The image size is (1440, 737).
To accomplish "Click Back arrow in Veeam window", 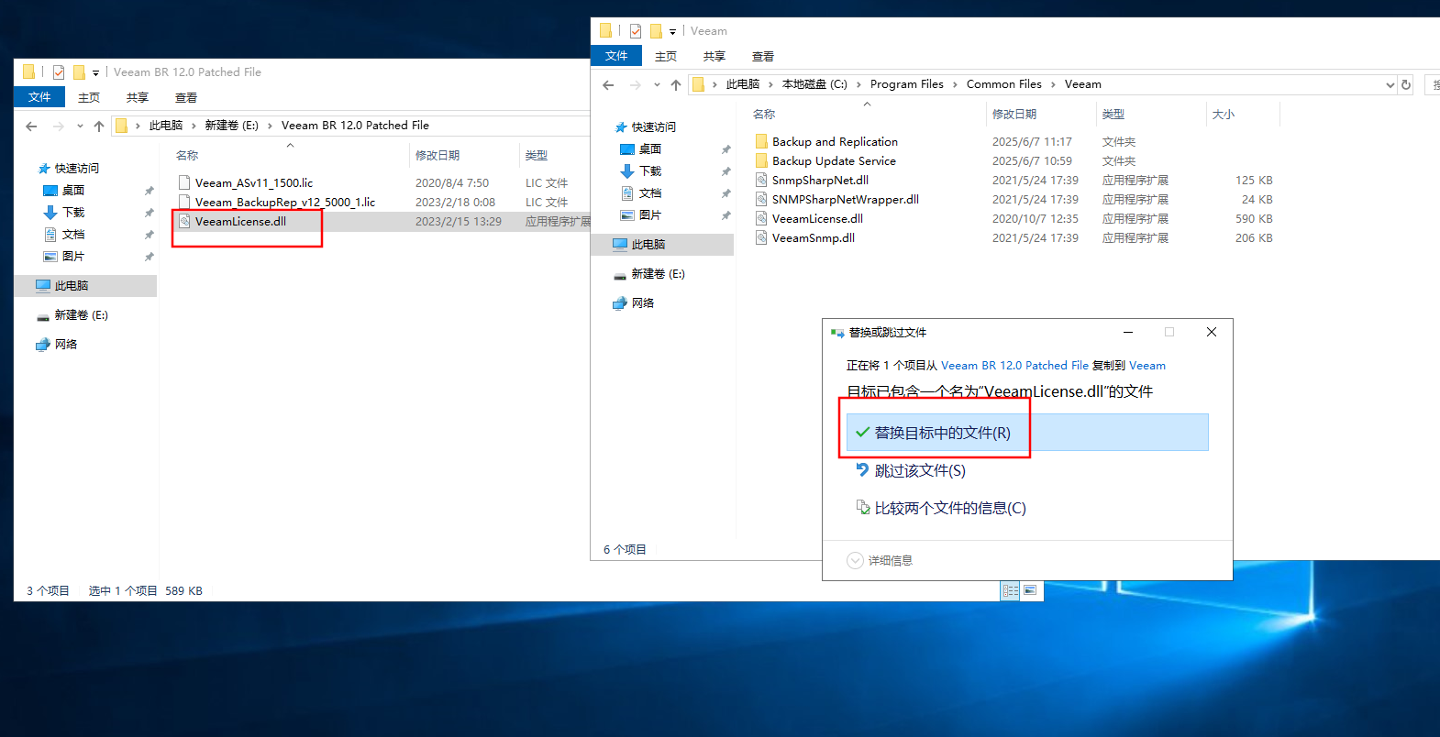I will click(x=608, y=84).
